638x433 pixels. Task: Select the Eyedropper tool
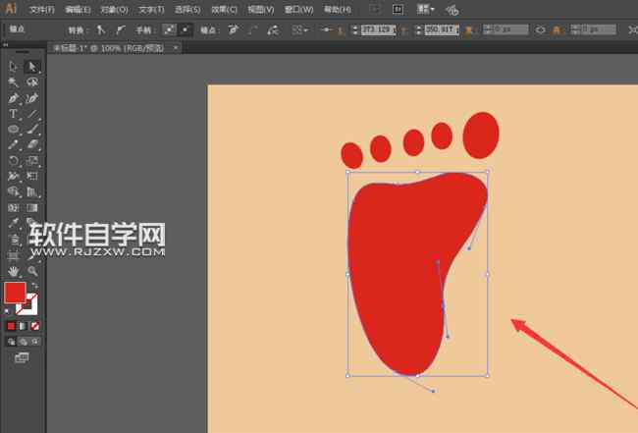14,223
